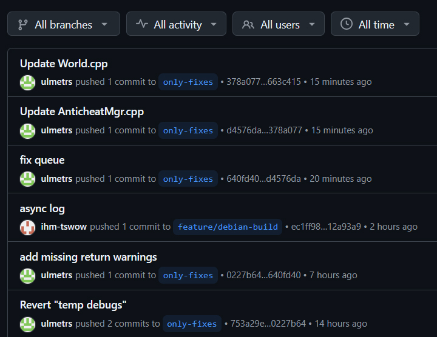The width and height of the screenshot is (437, 337).
Task: Click ulmetrs username in Revert temp debugs row
Action: (56, 324)
